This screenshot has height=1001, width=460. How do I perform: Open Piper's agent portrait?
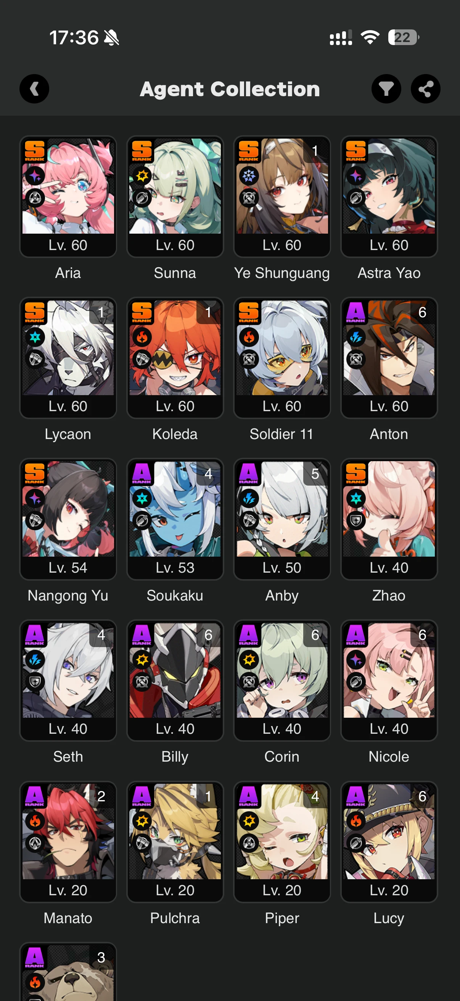pyautogui.click(x=282, y=831)
